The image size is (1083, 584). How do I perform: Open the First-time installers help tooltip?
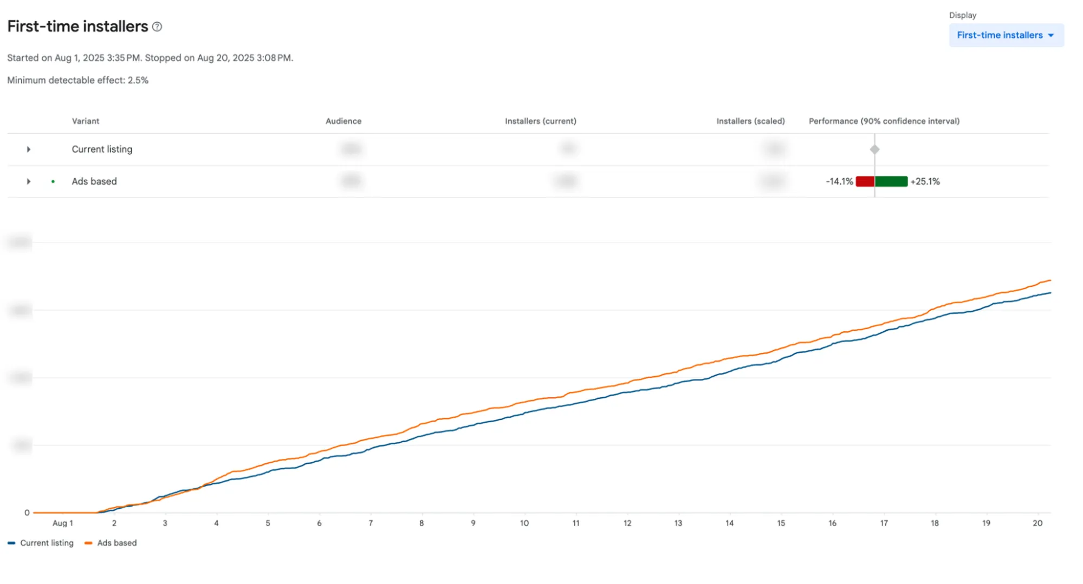[x=157, y=26]
